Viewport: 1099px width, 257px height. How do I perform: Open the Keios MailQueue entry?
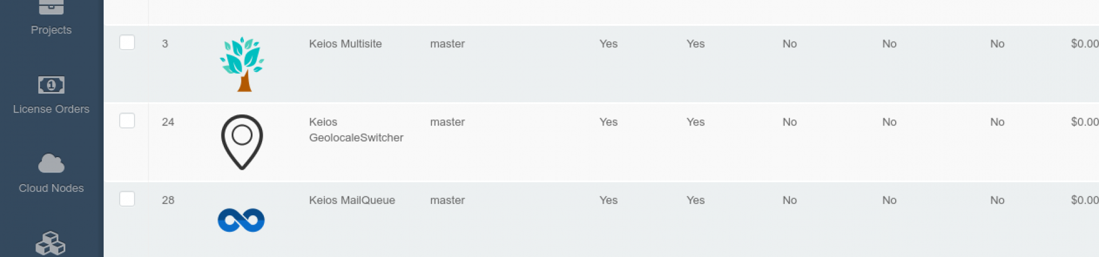[352, 200]
